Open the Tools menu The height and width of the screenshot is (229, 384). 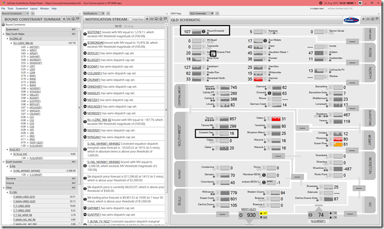point(10,8)
